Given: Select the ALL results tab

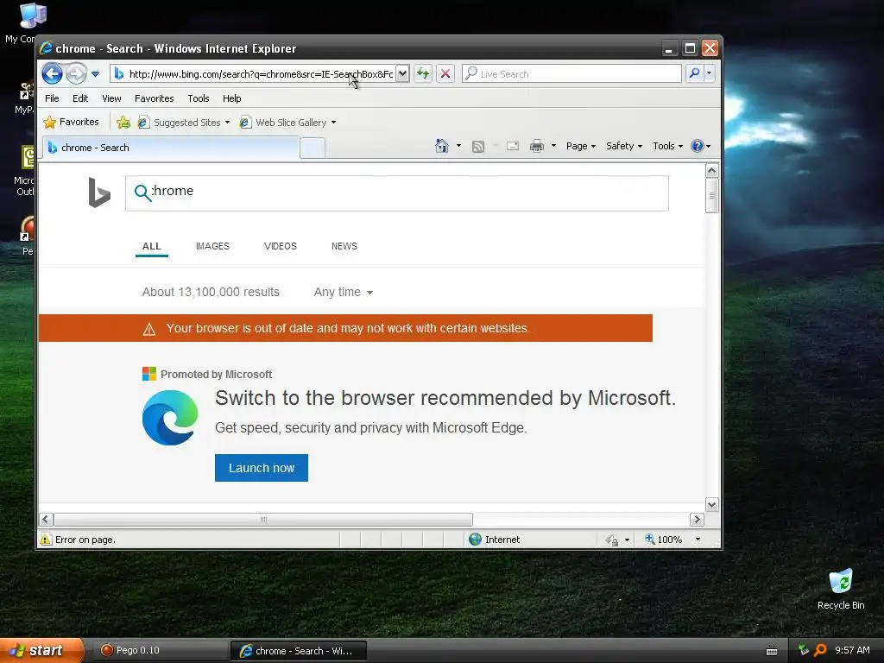Looking at the screenshot, I should point(152,246).
